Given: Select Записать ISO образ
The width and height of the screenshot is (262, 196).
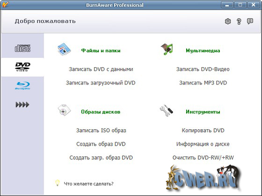Looking at the screenshot, I should 101,130.
